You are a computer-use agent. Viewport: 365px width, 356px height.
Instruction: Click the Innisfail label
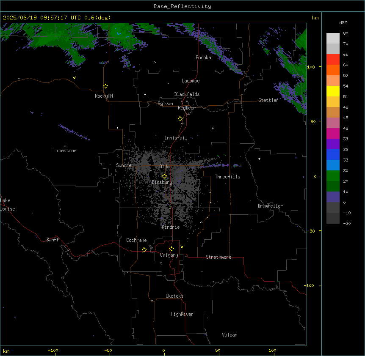pyautogui.click(x=176, y=138)
